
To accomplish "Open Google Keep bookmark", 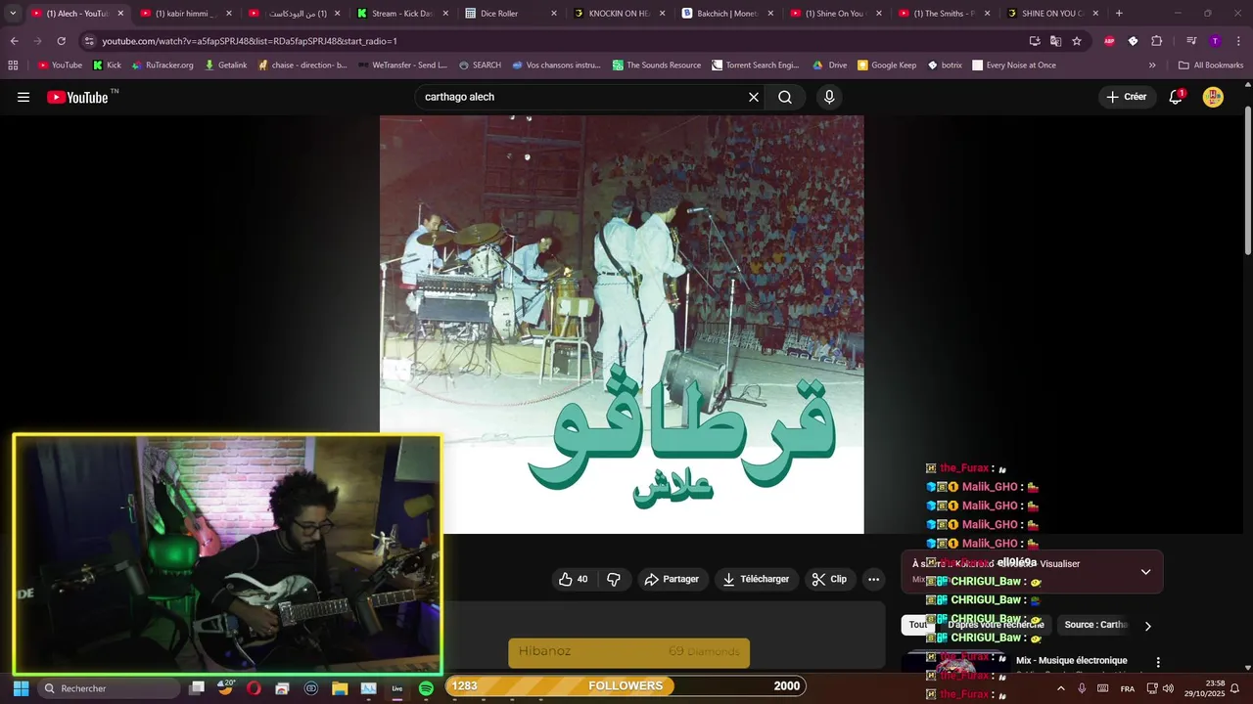I will pos(887,66).
